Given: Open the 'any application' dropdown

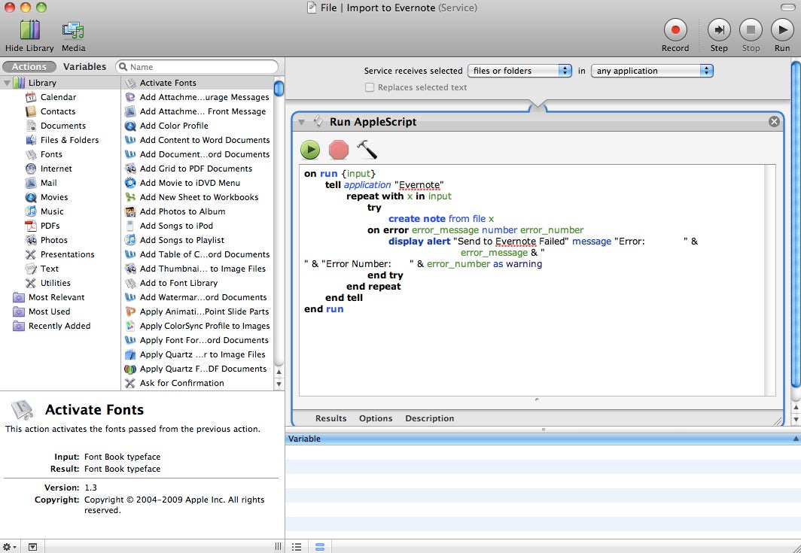Looking at the screenshot, I should (652, 71).
